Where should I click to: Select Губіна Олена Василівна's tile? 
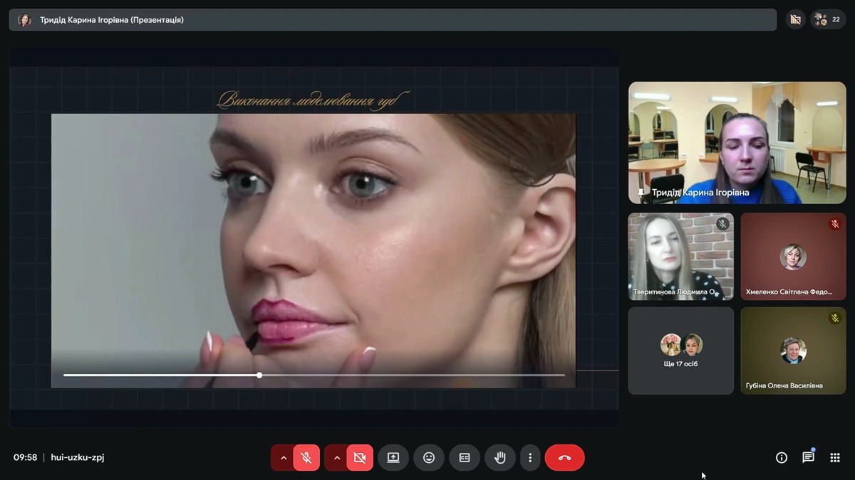pos(793,351)
